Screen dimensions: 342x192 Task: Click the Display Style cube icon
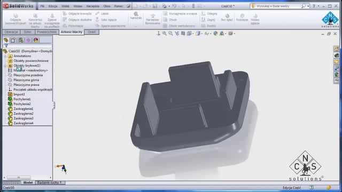coord(198,34)
